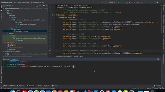This screenshot has width=165, height=92.
Task: Collapse the resources folder arrow
Action: click(10, 29)
